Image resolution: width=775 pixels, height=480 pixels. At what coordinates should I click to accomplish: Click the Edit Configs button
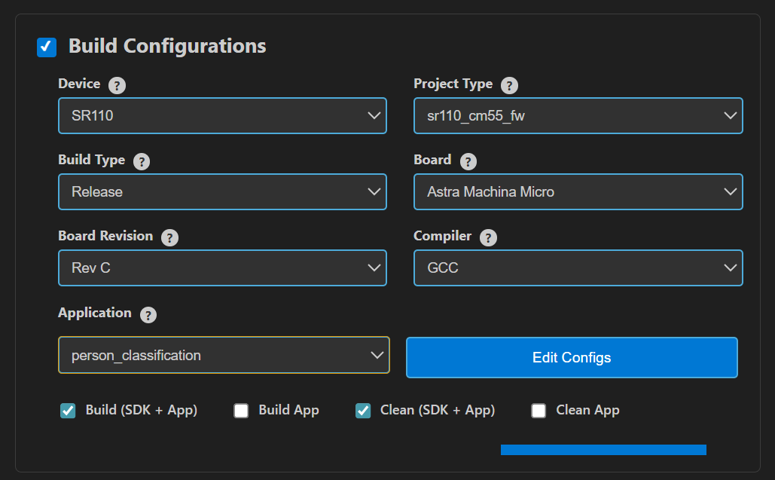572,357
